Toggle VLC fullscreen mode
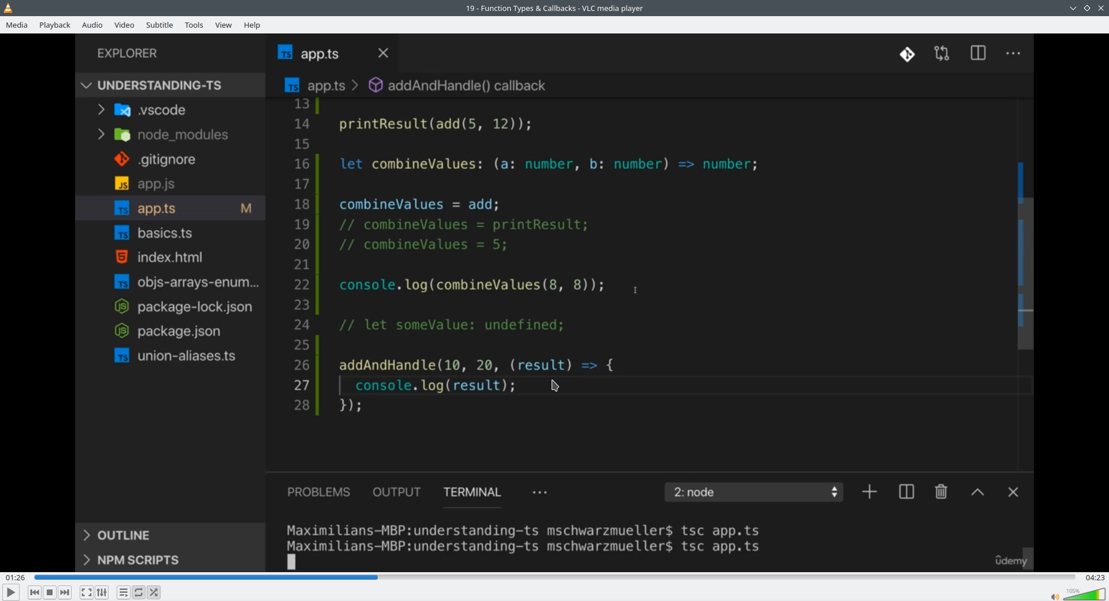 86,592
